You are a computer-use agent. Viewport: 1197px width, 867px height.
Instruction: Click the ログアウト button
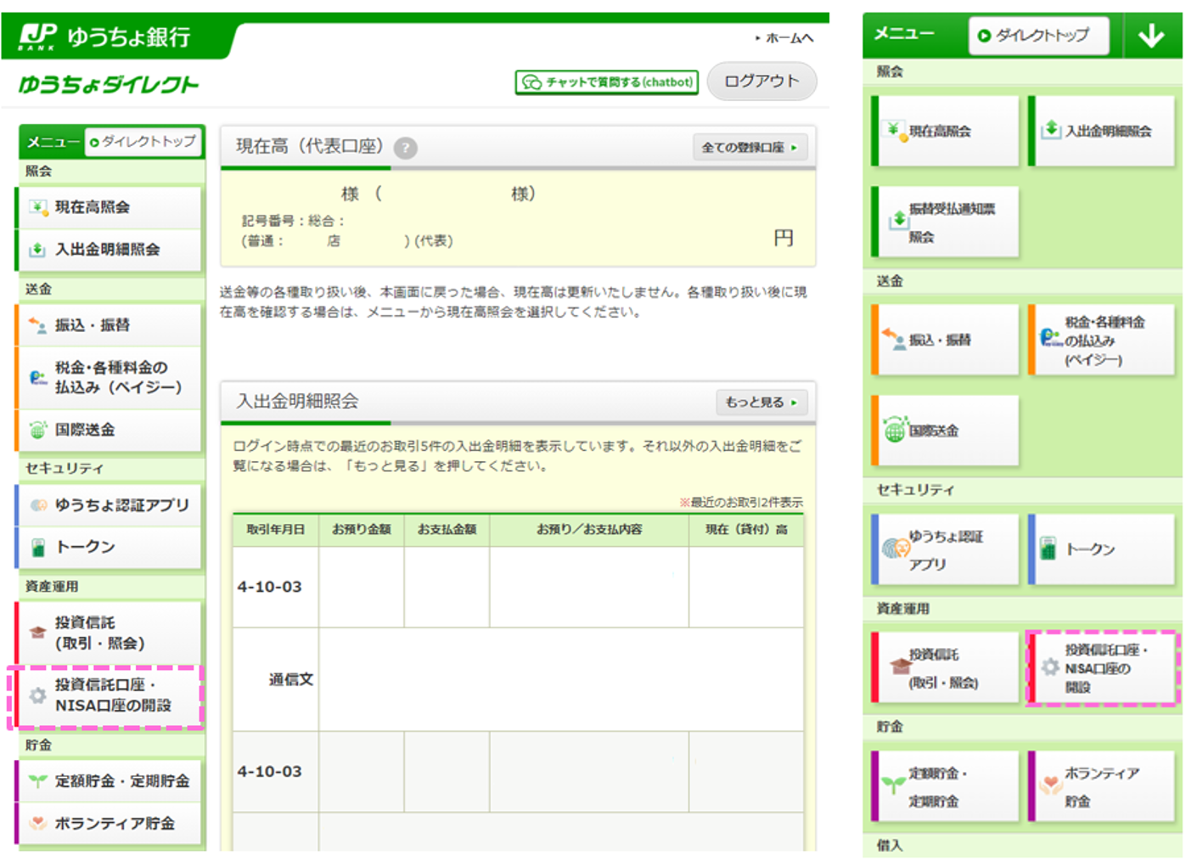761,82
